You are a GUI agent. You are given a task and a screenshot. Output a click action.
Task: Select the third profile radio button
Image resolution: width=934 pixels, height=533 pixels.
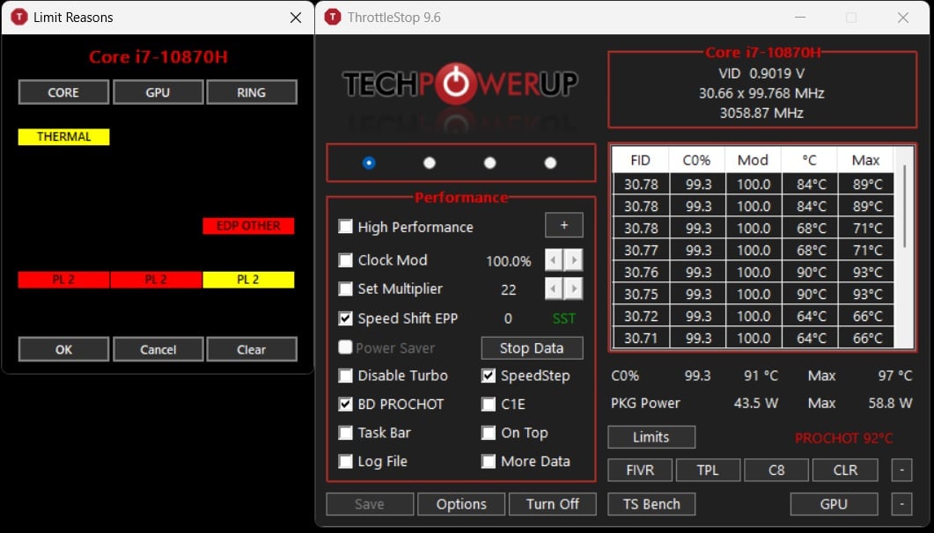(489, 163)
